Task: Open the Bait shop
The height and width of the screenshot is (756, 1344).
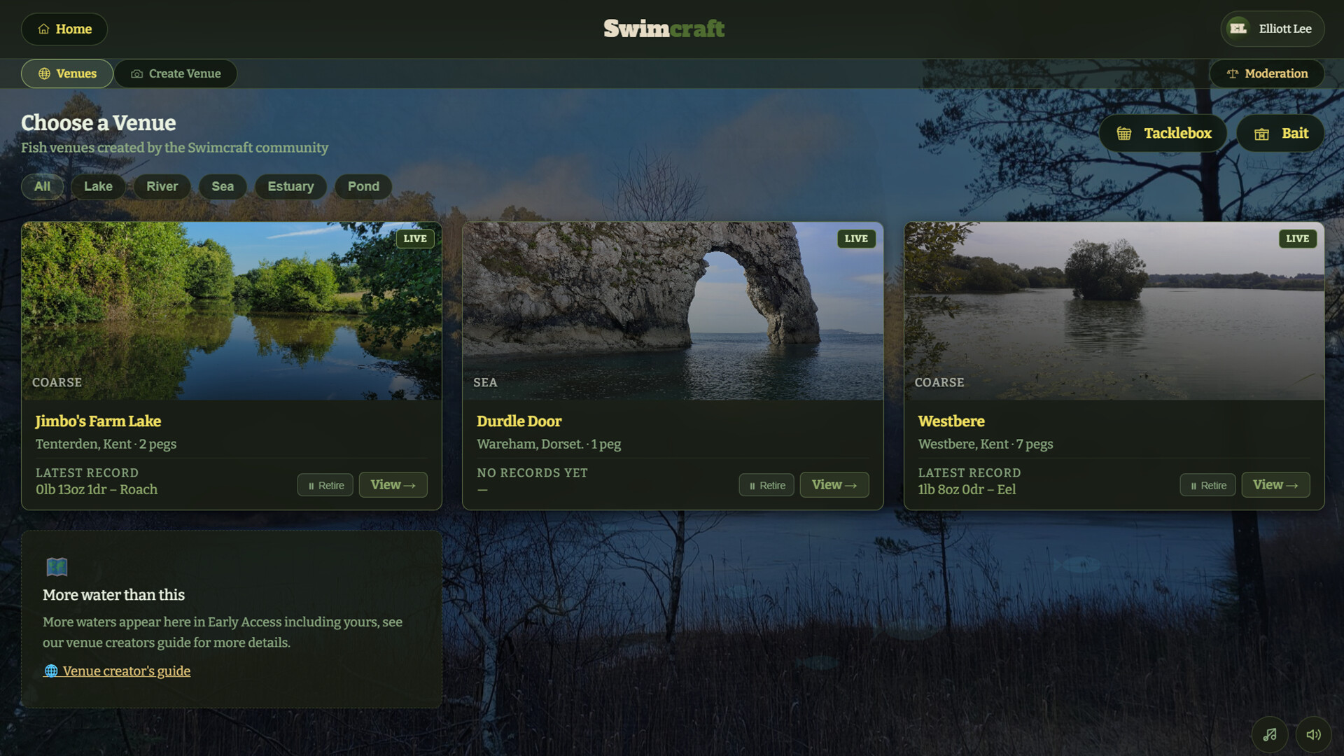Action: pos(1280,133)
